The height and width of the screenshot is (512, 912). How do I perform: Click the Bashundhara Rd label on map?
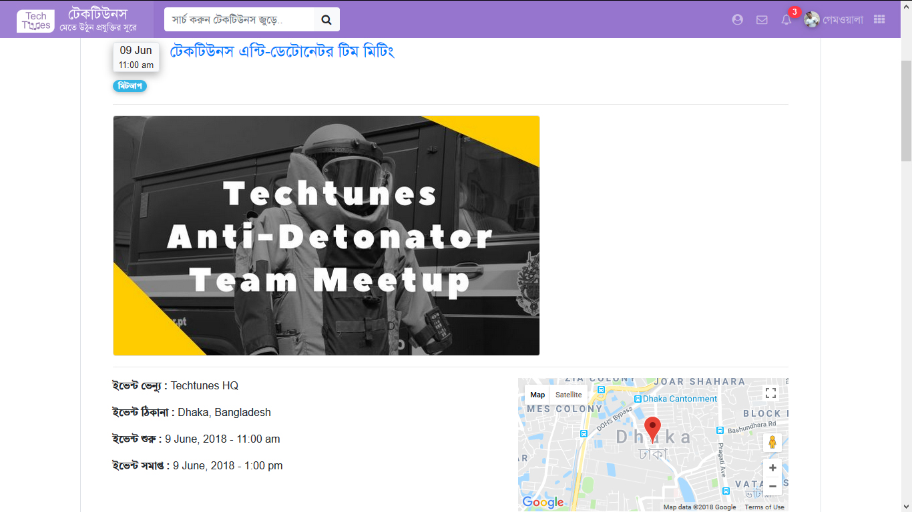coord(752,427)
